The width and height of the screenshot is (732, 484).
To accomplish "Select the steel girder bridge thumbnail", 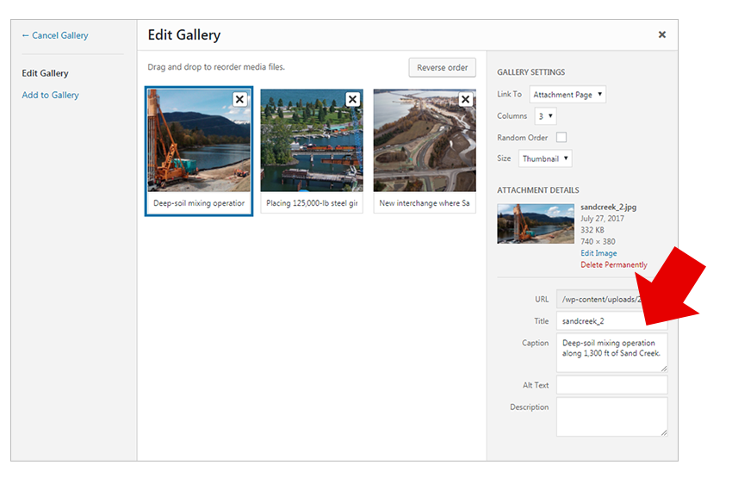I will pyautogui.click(x=312, y=140).
